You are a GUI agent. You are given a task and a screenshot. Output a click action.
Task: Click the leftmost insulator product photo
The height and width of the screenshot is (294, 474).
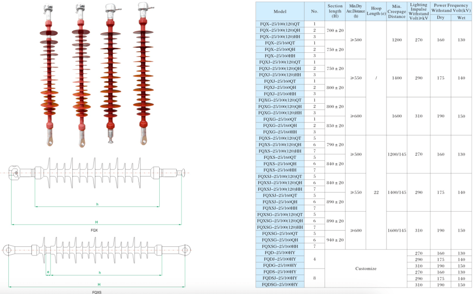coord(50,74)
